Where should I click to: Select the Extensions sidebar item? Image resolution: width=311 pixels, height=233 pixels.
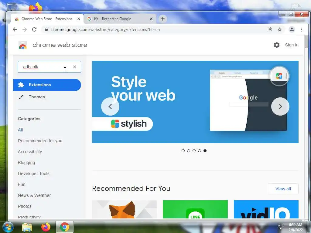47,85
